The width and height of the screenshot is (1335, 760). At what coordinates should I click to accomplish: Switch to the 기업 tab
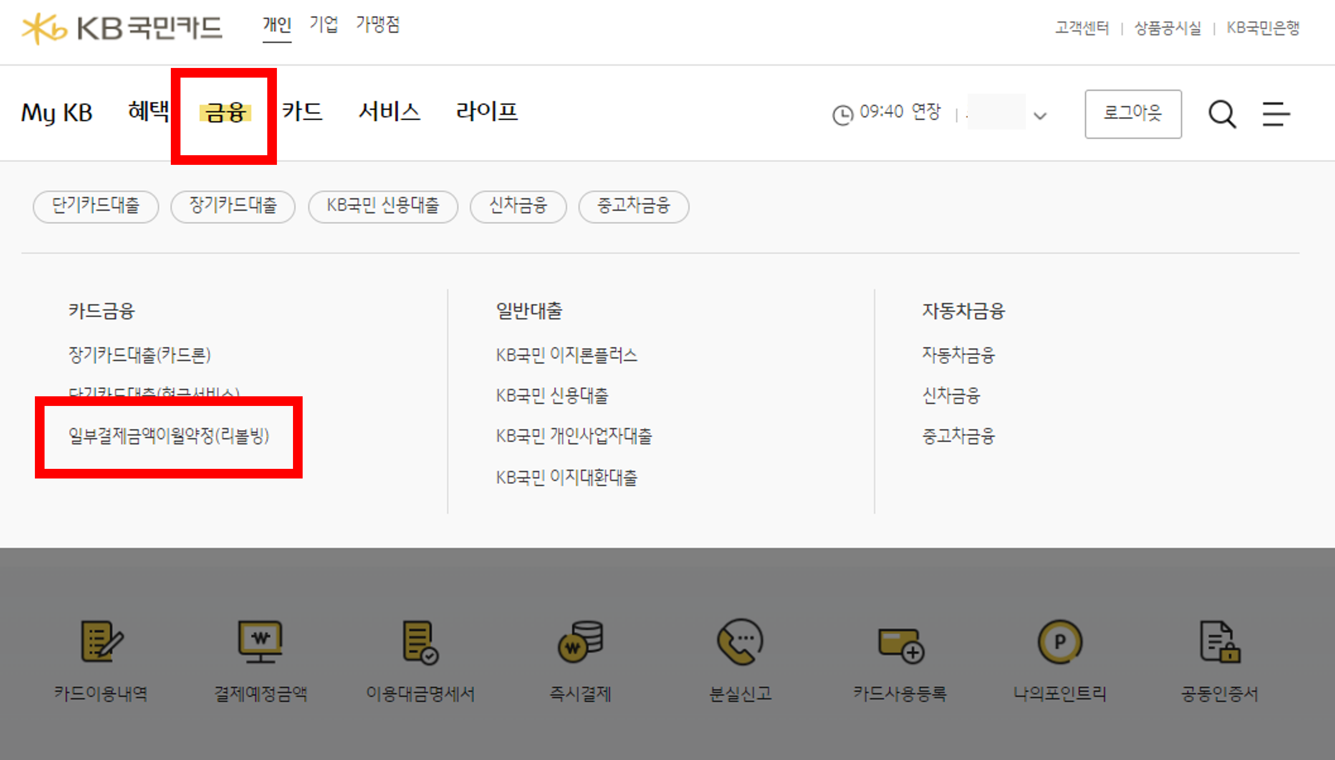pyautogui.click(x=324, y=24)
